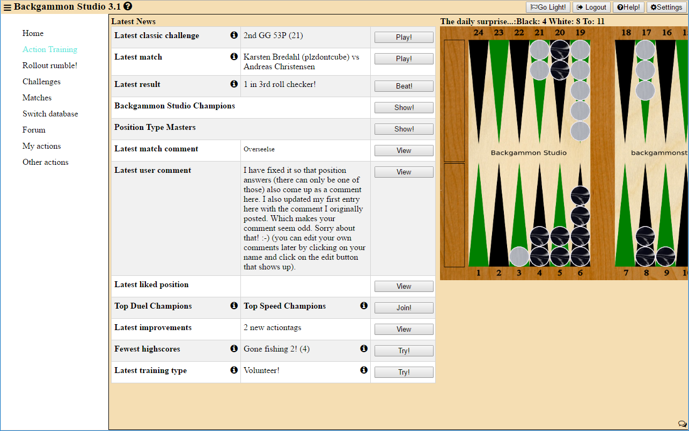Screen dimensions: 689x431
Task: Open the hamburger menu icon
Action: pos(7,8)
